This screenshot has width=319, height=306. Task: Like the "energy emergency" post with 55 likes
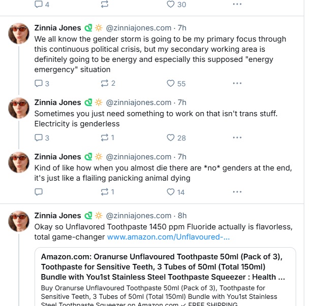tap(176, 84)
